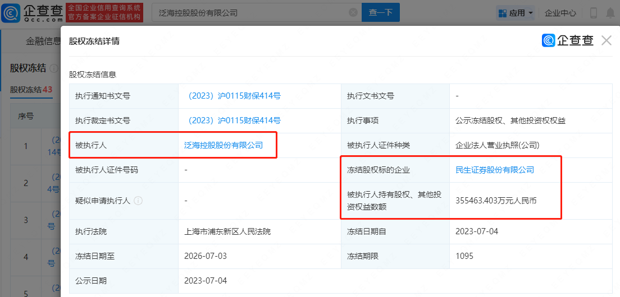The width and height of the screenshot is (620, 297).
Task: Click the 执行法院 field label
Action: pos(91,231)
